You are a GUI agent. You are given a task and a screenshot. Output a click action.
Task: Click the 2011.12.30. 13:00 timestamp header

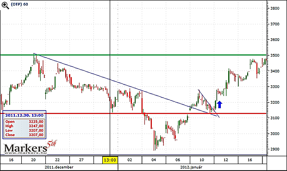tap(25, 115)
